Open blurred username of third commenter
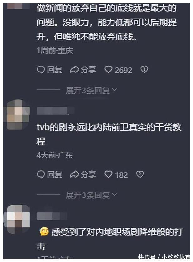 [x=52, y=216]
